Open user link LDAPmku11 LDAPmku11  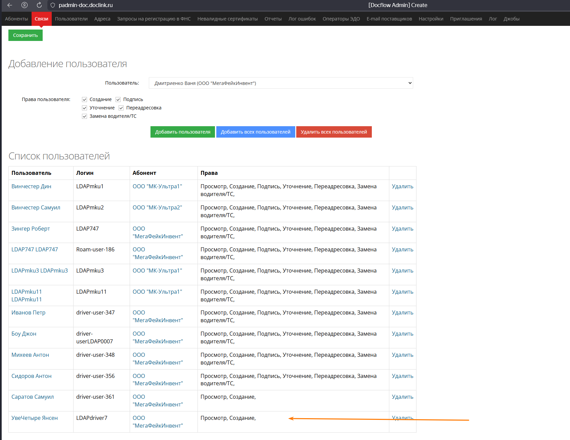[x=27, y=296]
